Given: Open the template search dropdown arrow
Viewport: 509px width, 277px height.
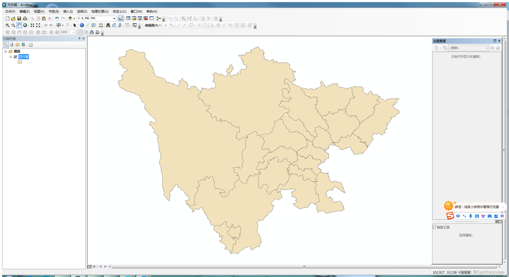Looking at the screenshot, I should pos(487,48).
